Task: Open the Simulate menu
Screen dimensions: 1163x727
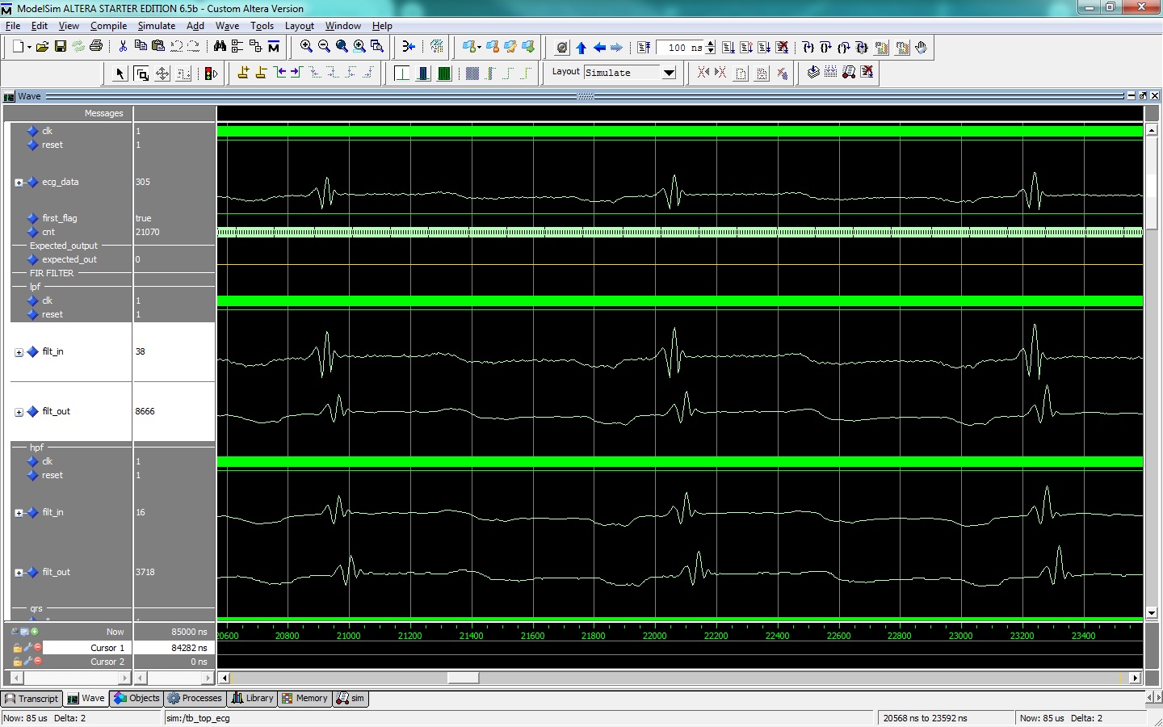Action: 157,26
